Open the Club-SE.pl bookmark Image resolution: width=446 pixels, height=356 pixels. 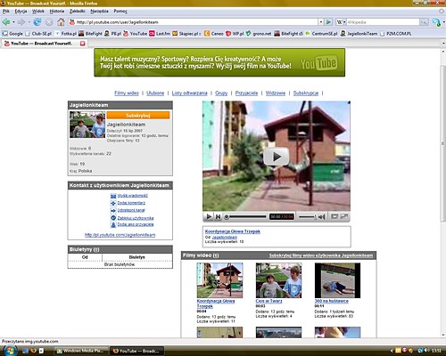pos(38,34)
